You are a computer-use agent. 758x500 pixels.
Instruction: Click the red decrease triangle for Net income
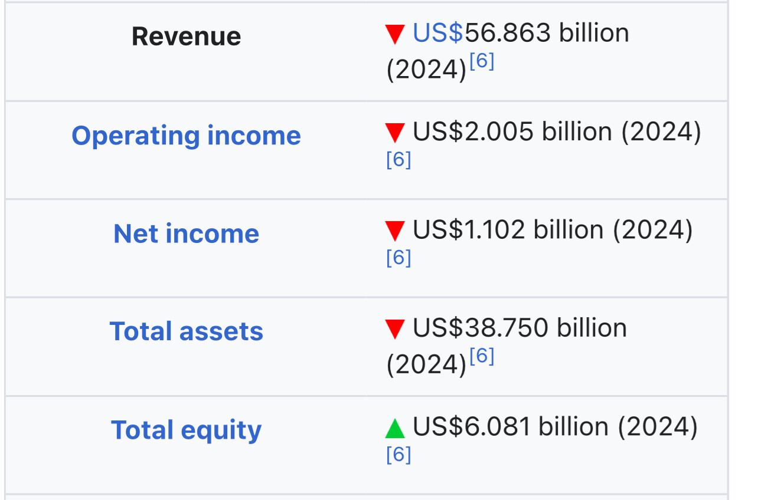394,231
